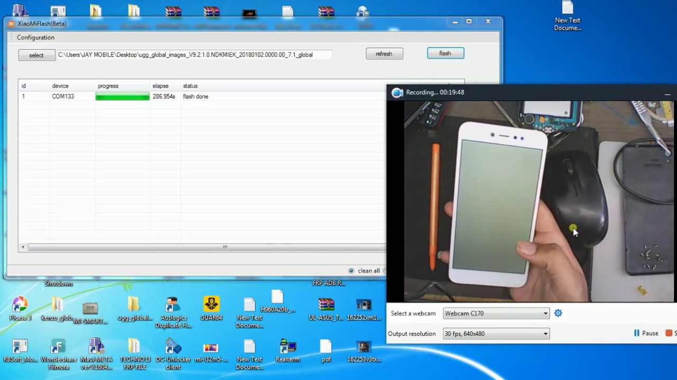Screen dimensions: 677x380
Task: Click the green flash progress bar for COM133
Action: pyautogui.click(x=122, y=97)
